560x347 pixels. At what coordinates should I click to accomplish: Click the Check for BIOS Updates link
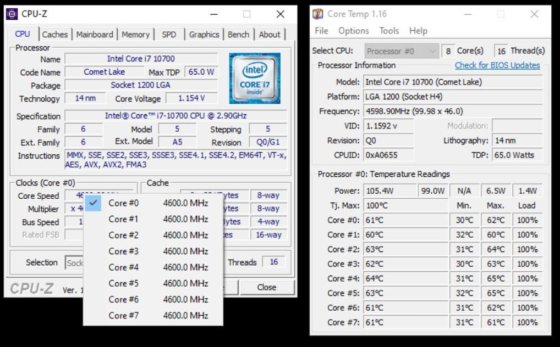(497, 65)
